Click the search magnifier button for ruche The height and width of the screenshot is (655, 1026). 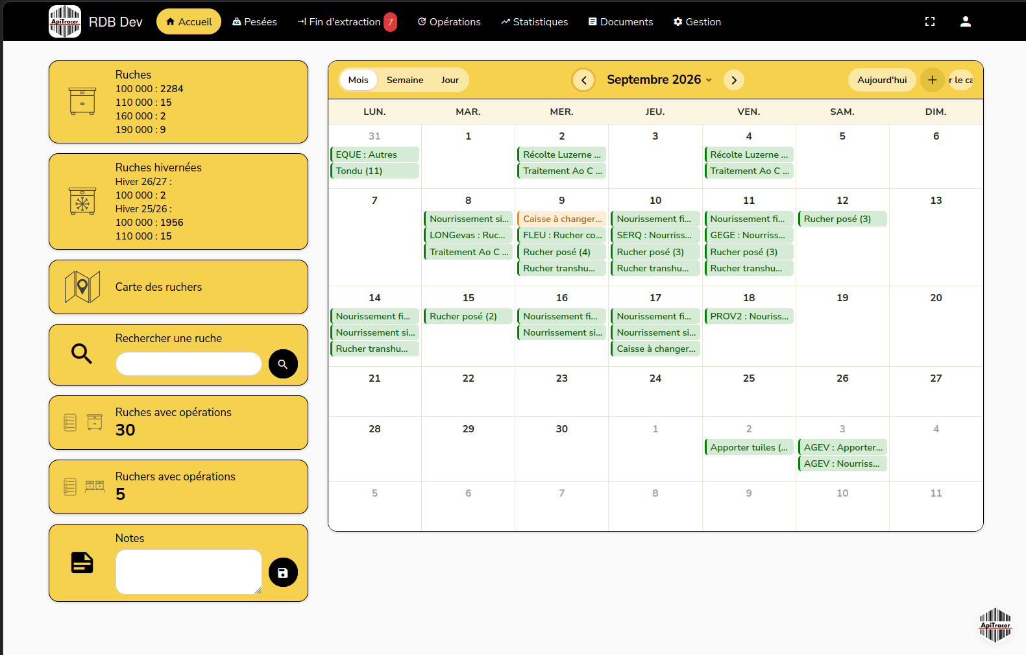pos(283,364)
